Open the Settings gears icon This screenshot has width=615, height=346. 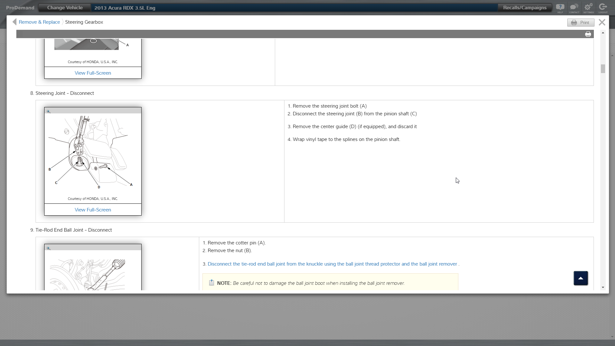(588, 7)
